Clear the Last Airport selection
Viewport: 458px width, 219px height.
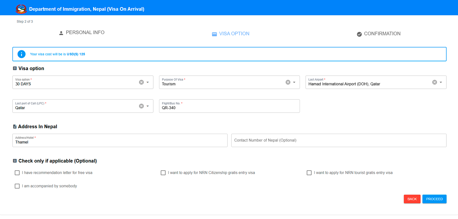434,82
